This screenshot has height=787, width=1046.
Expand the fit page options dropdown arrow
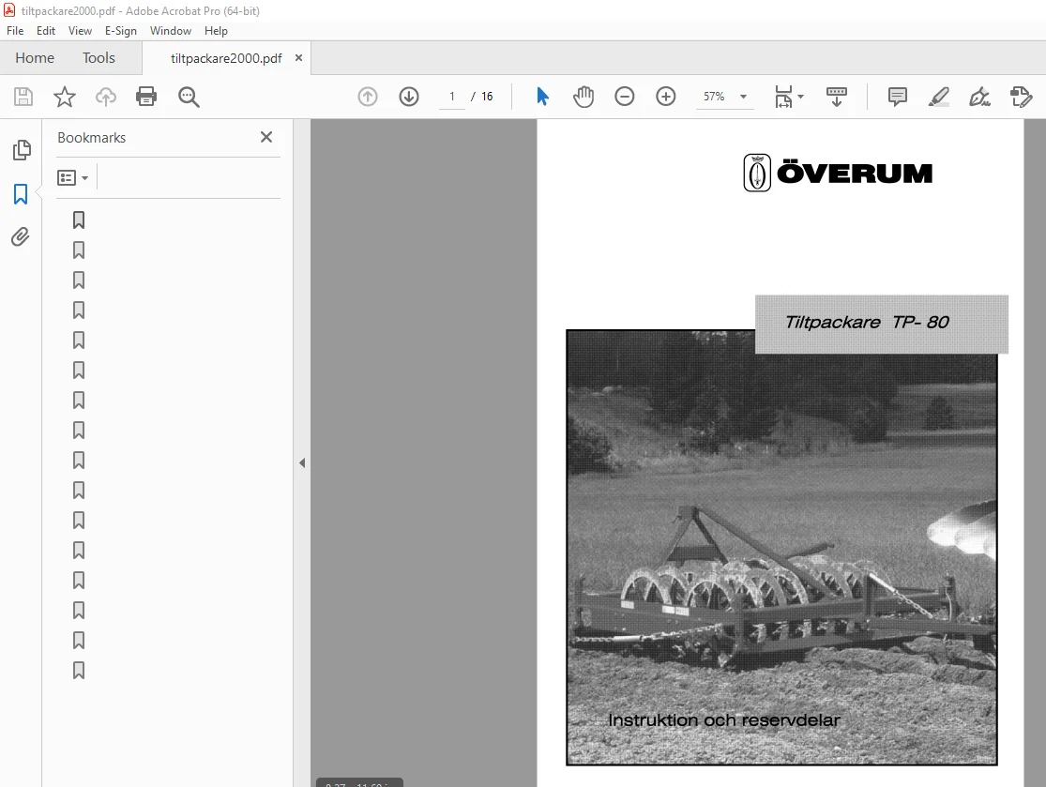pyautogui.click(x=800, y=97)
